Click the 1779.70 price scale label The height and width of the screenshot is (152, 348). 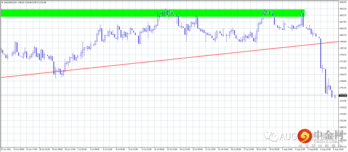[343, 55]
